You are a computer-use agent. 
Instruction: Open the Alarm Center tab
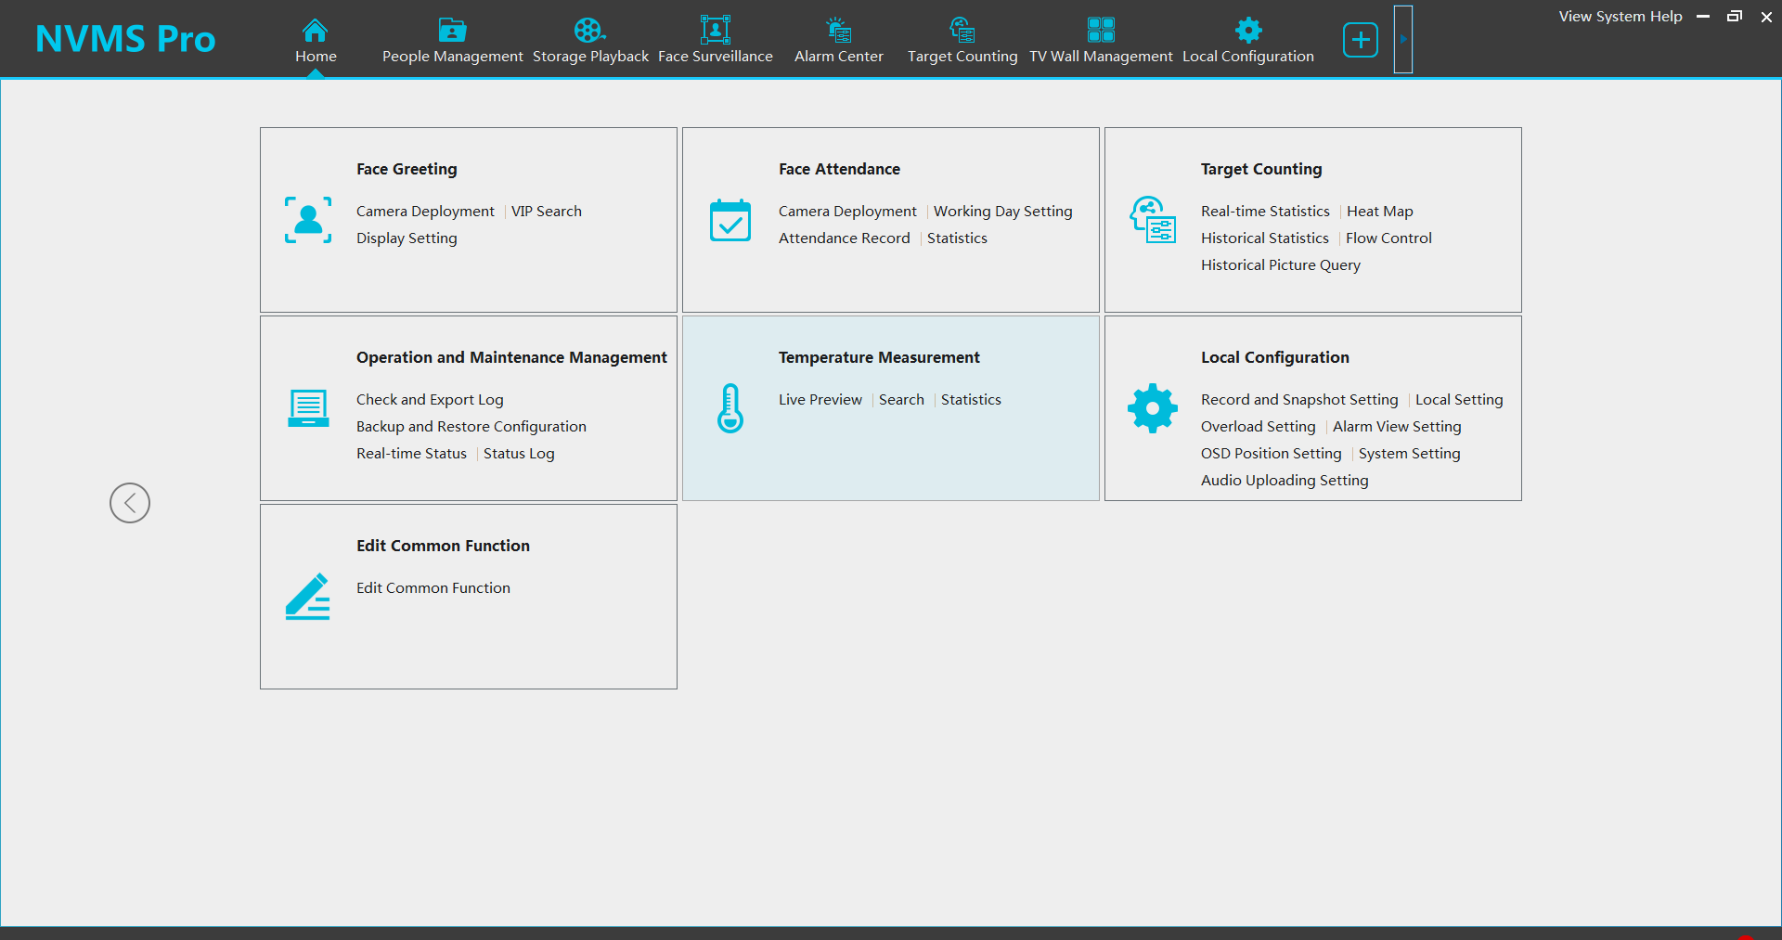(838, 41)
